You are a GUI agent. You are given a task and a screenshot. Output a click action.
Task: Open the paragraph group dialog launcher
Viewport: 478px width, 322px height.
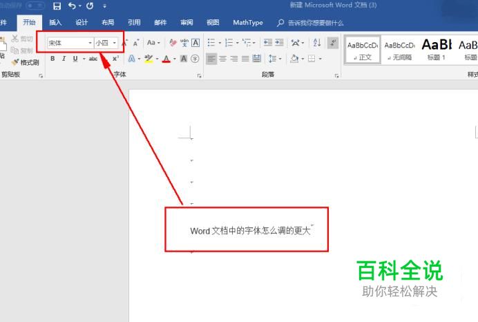point(336,76)
